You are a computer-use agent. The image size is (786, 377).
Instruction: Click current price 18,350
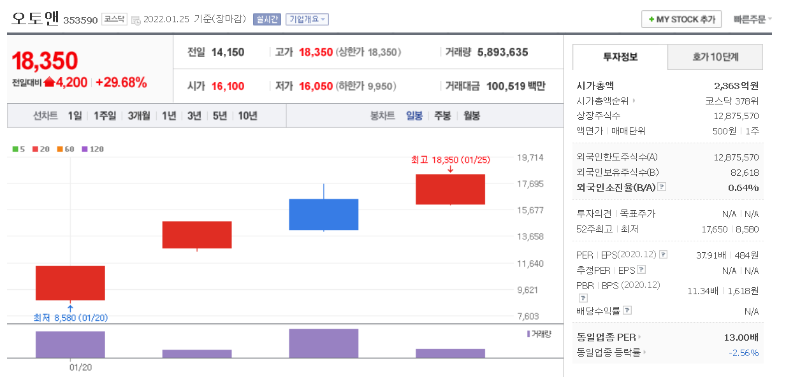click(x=45, y=60)
